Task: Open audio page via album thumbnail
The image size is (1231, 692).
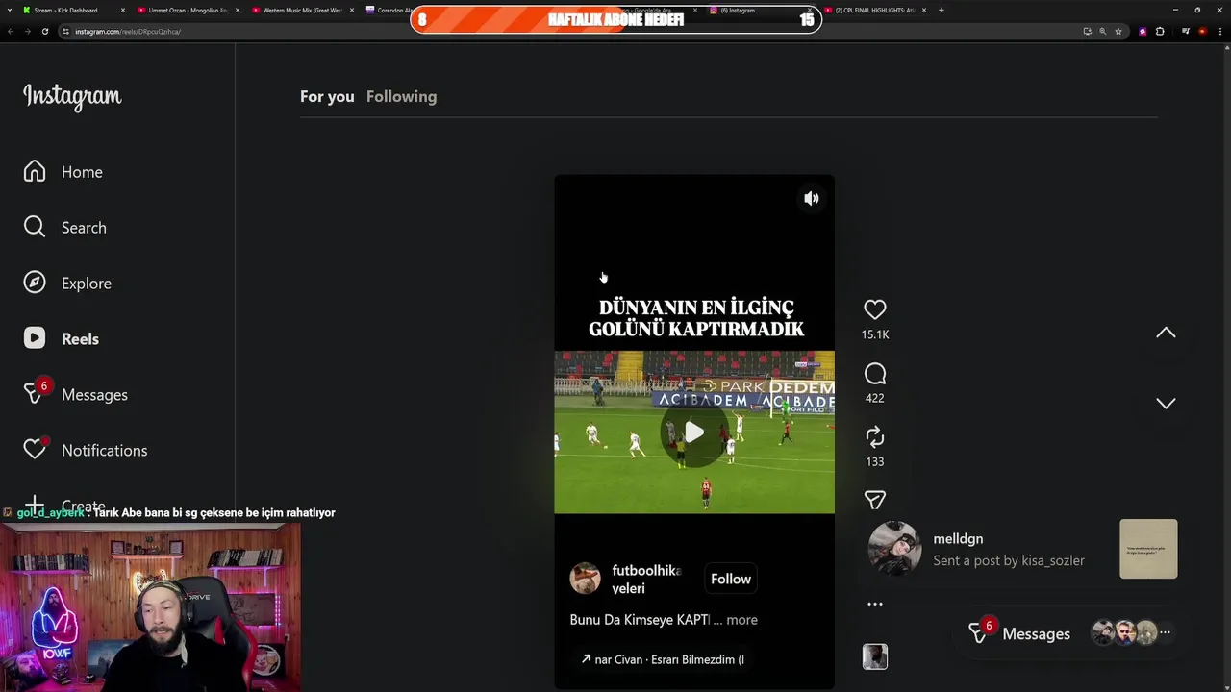Action: tap(874, 656)
